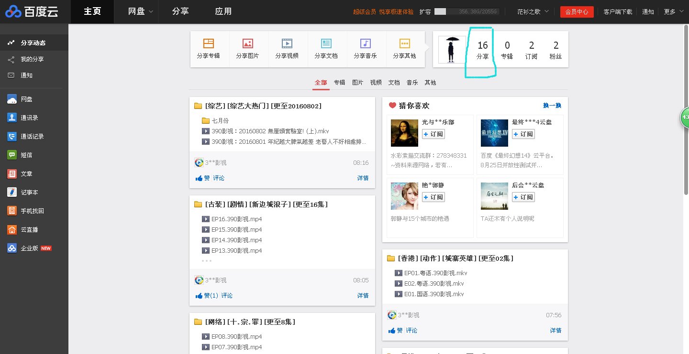
Task: Open the 分享音乐 shared music section
Action: (x=366, y=49)
